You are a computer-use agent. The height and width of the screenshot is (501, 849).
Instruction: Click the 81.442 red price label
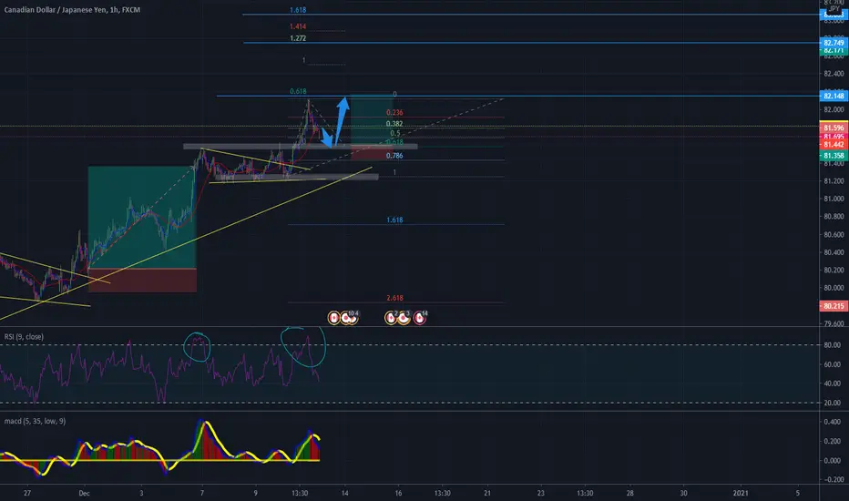click(x=834, y=145)
